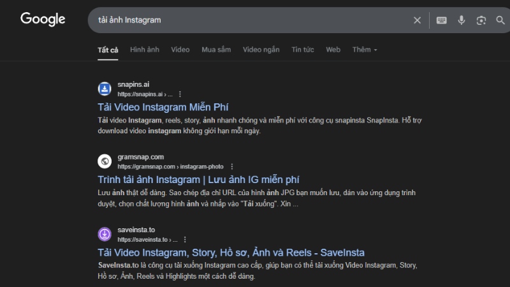Clear the search box text
510x287 pixels.
point(417,20)
